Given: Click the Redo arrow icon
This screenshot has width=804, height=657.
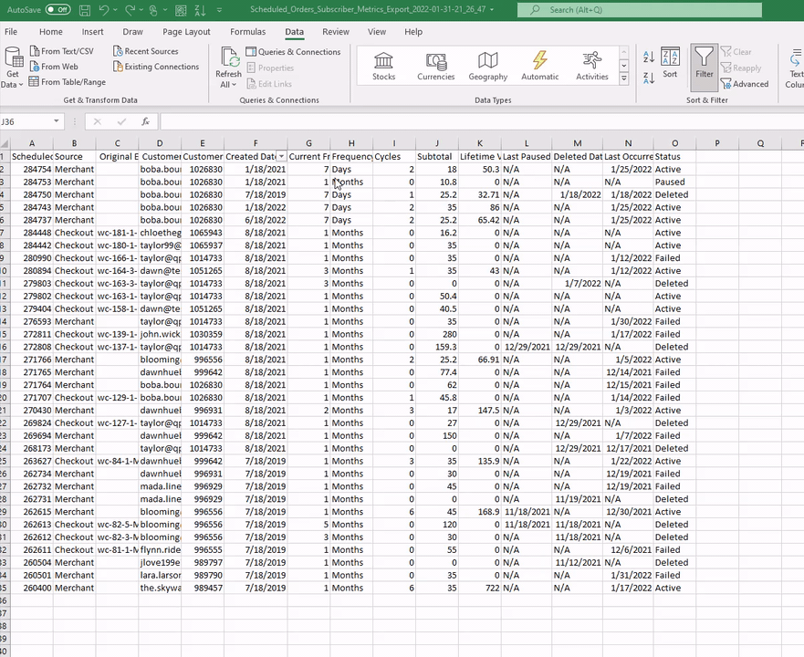Looking at the screenshot, I should (x=130, y=10).
